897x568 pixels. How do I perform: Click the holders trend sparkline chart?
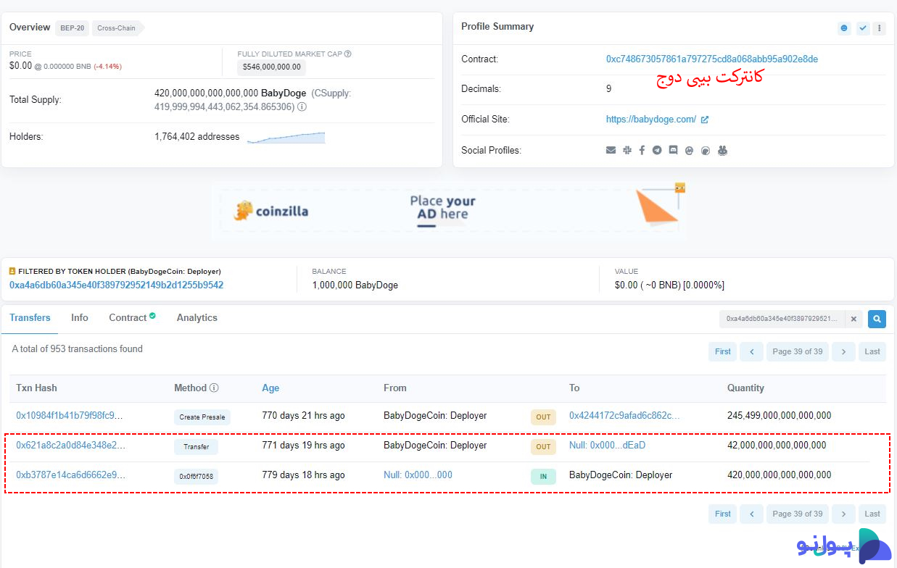[x=286, y=138]
